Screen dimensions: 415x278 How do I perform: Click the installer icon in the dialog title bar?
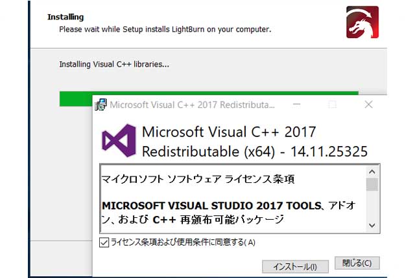pyautogui.click(x=101, y=105)
